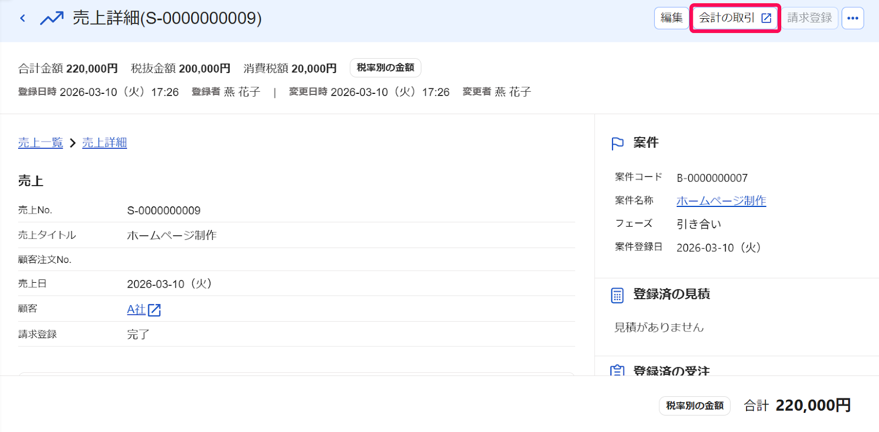Open the ホームページ制作 project link
The width and height of the screenshot is (879, 432).
(721, 201)
